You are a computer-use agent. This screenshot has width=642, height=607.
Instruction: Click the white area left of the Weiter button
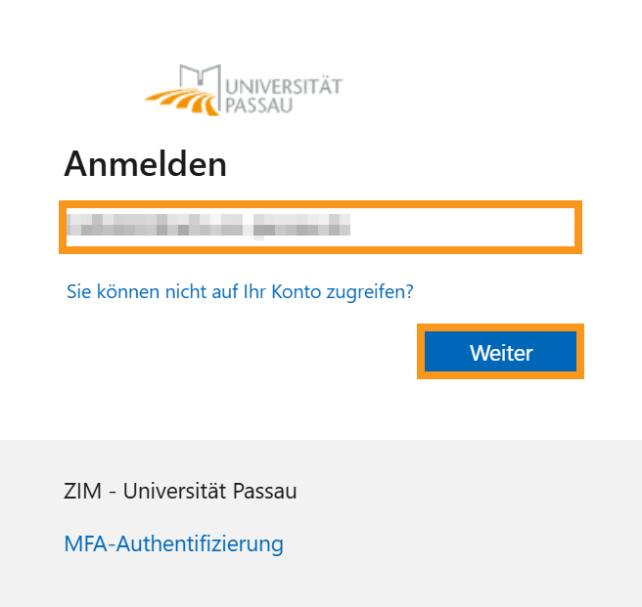[x=245, y=352]
